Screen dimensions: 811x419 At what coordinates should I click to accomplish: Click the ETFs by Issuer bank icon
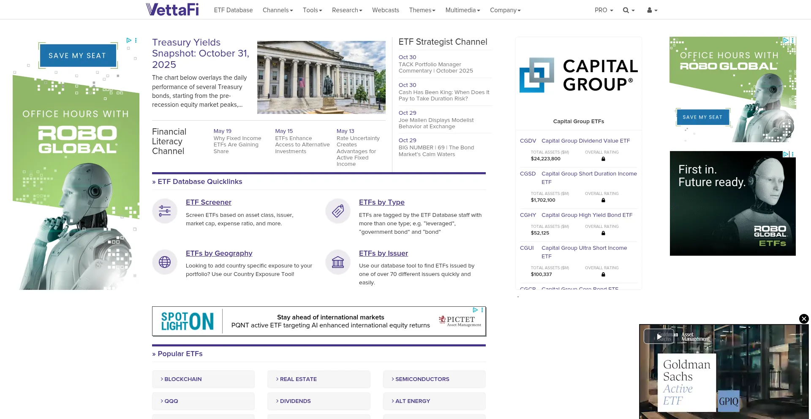[x=338, y=262]
